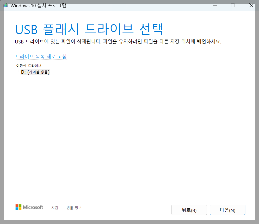Select 이동식 드라이브 tree root

(29, 66)
